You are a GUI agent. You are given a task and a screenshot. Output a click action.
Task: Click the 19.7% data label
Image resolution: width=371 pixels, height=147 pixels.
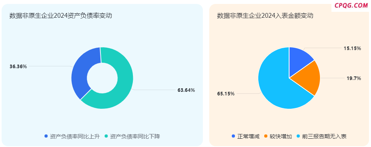pos(354,78)
